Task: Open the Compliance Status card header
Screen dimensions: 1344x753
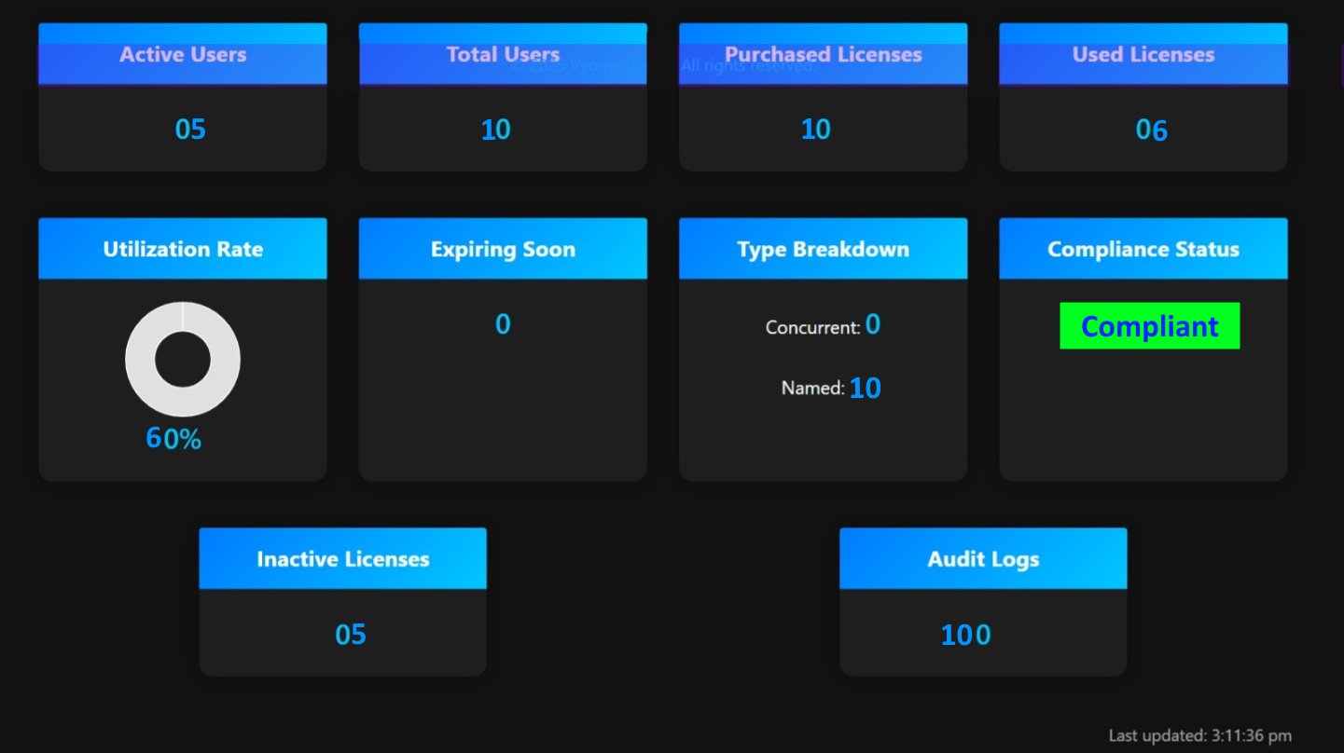Action: coord(1143,249)
